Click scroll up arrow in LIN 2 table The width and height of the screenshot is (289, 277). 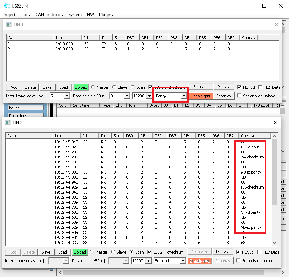point(274,136)
